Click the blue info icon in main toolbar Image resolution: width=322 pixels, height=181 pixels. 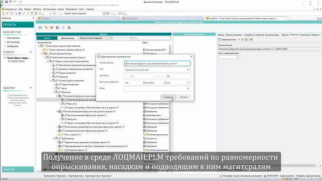20,14
